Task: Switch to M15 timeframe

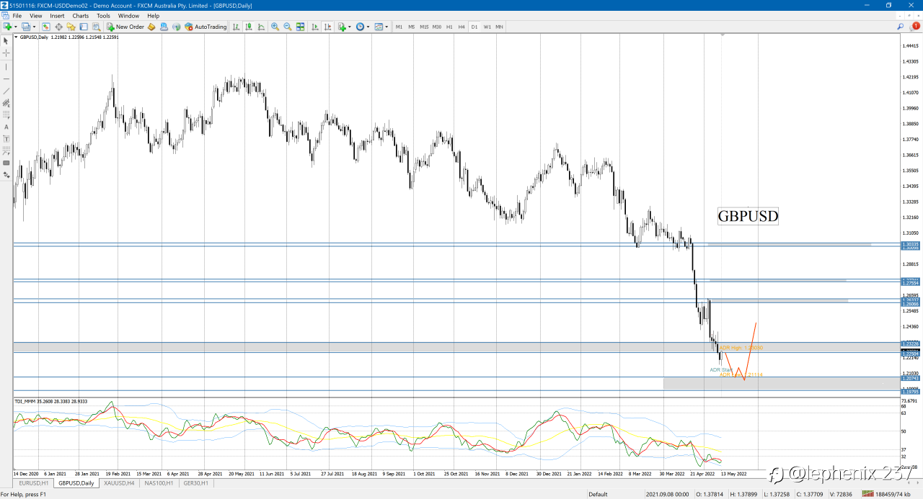Action: 424,27
